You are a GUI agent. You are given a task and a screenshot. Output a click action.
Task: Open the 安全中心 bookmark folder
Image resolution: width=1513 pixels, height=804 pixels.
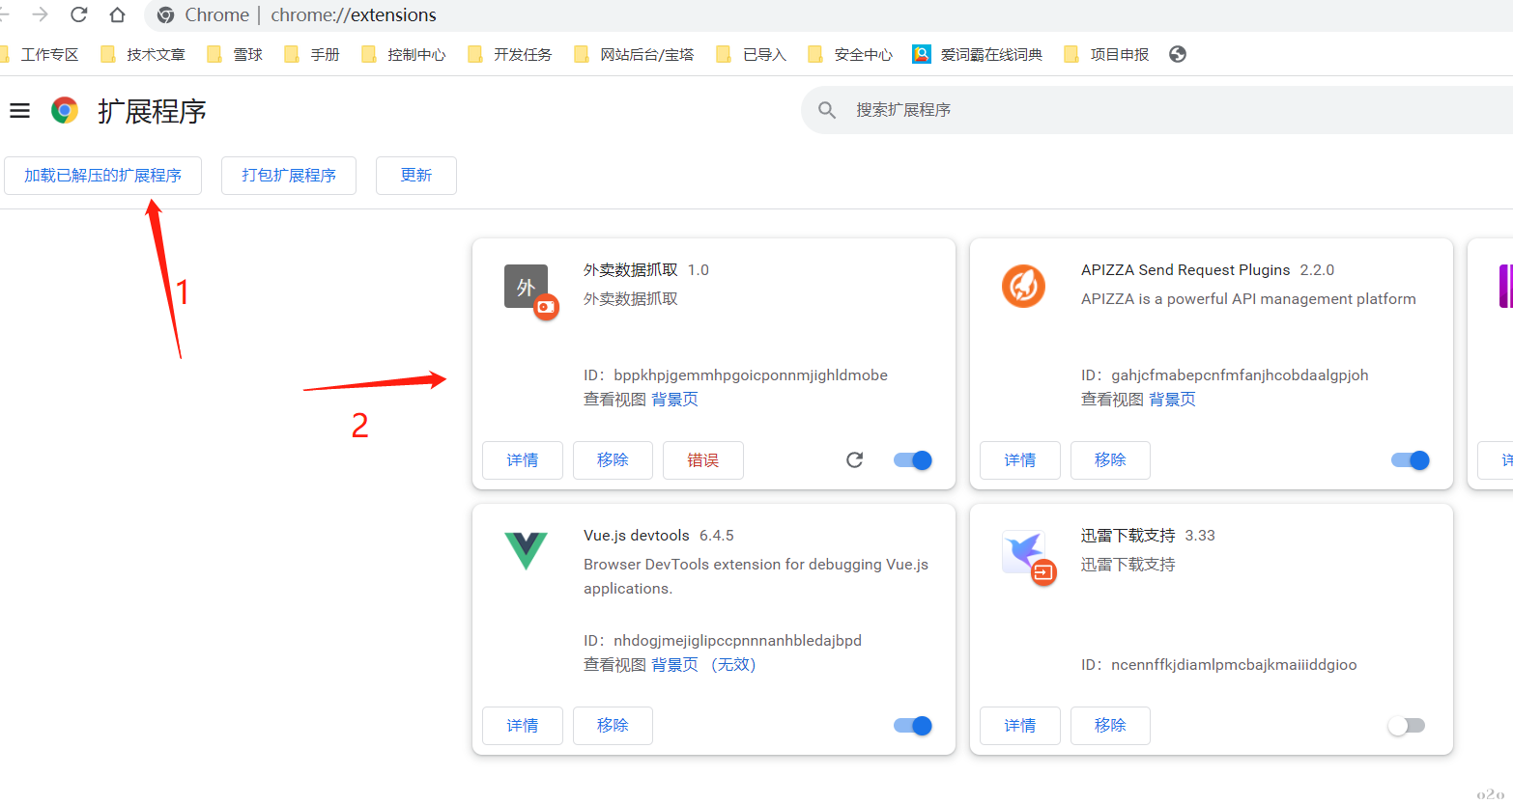click(x=851, y=54)
